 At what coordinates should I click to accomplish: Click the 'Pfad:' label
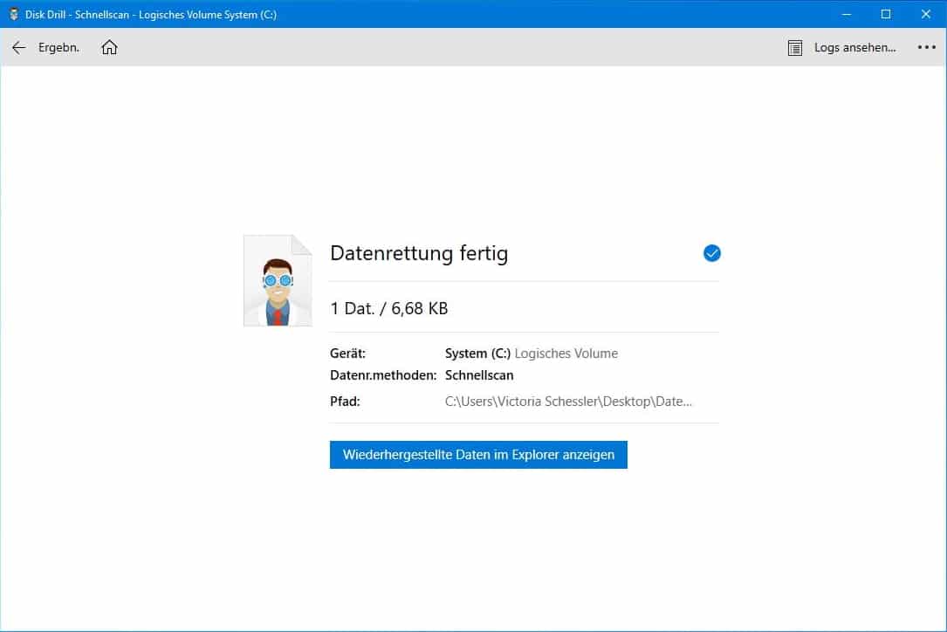coord(345,402)
